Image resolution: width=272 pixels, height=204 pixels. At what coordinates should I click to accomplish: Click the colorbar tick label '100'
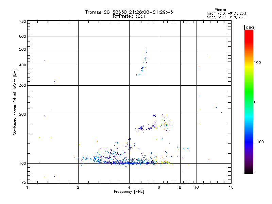point(257,63)
